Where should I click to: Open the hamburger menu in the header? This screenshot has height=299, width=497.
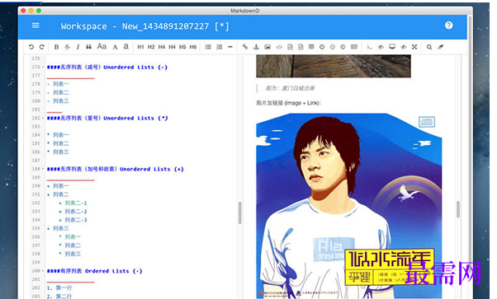[35, 26]
